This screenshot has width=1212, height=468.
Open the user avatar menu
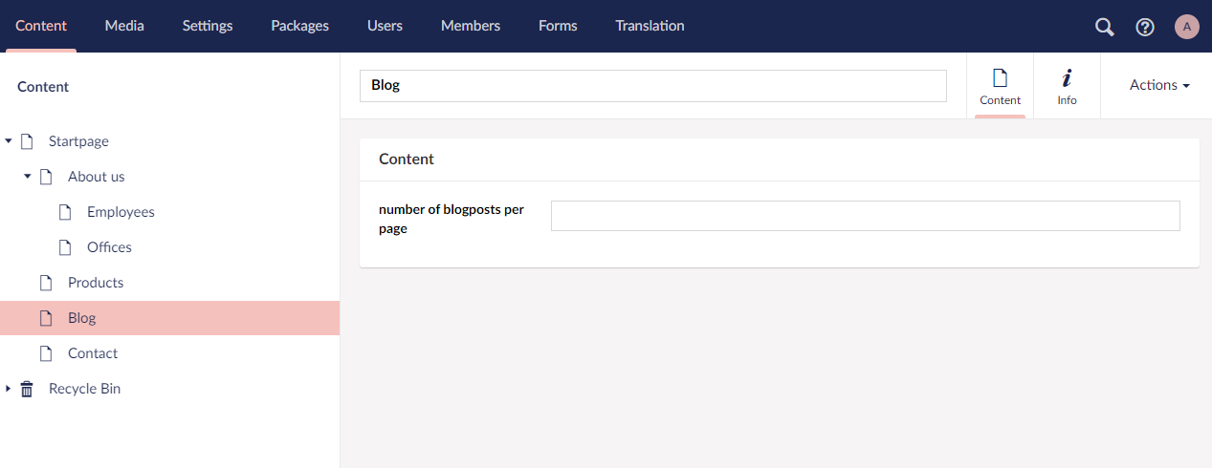[x=1187, y=27]
